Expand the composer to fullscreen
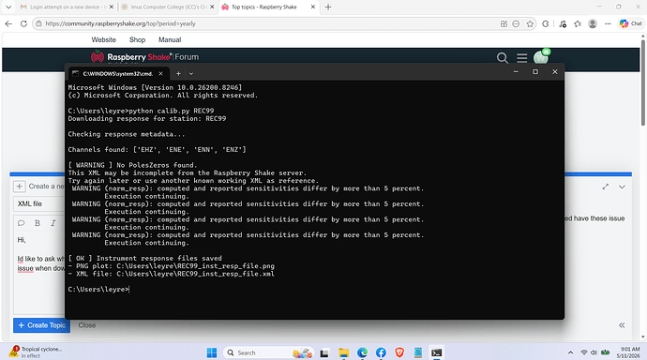 606,187
